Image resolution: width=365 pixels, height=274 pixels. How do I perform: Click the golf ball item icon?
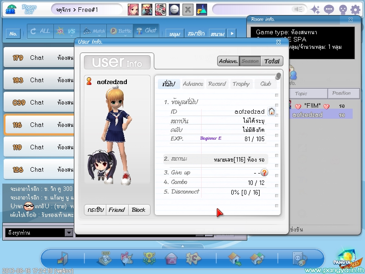[174, 10]
